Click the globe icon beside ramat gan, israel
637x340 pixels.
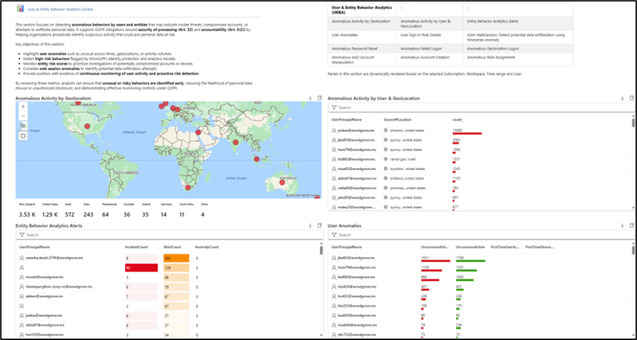[386, 159]
